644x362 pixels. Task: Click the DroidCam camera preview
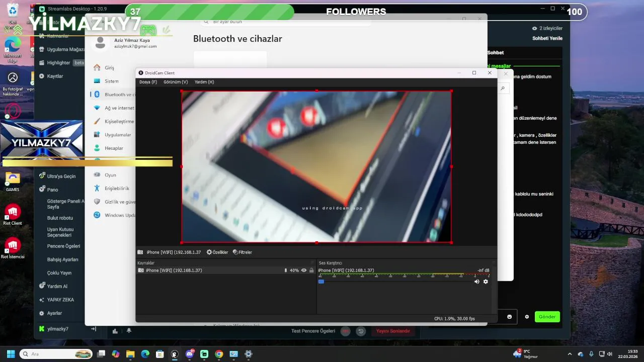(316, 167)
